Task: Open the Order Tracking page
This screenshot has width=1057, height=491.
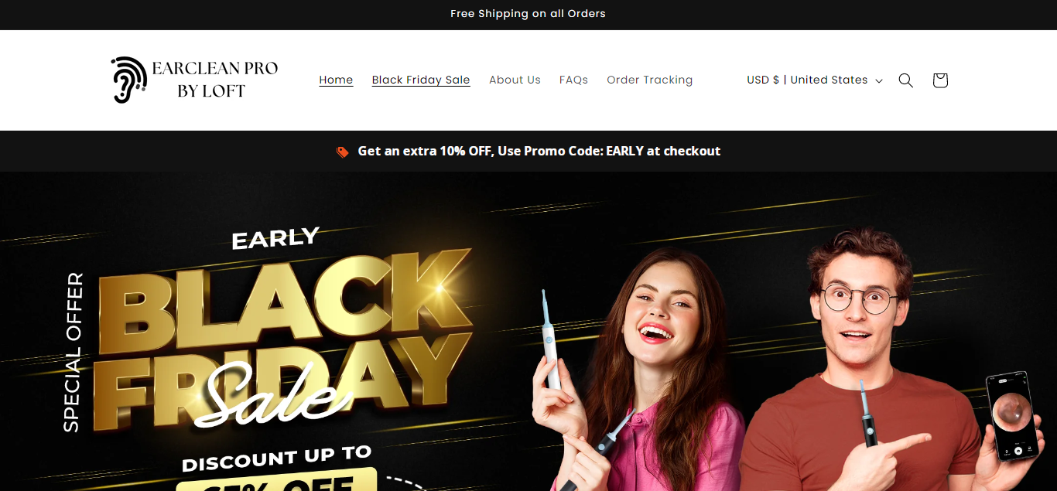Action: [650, 80]
